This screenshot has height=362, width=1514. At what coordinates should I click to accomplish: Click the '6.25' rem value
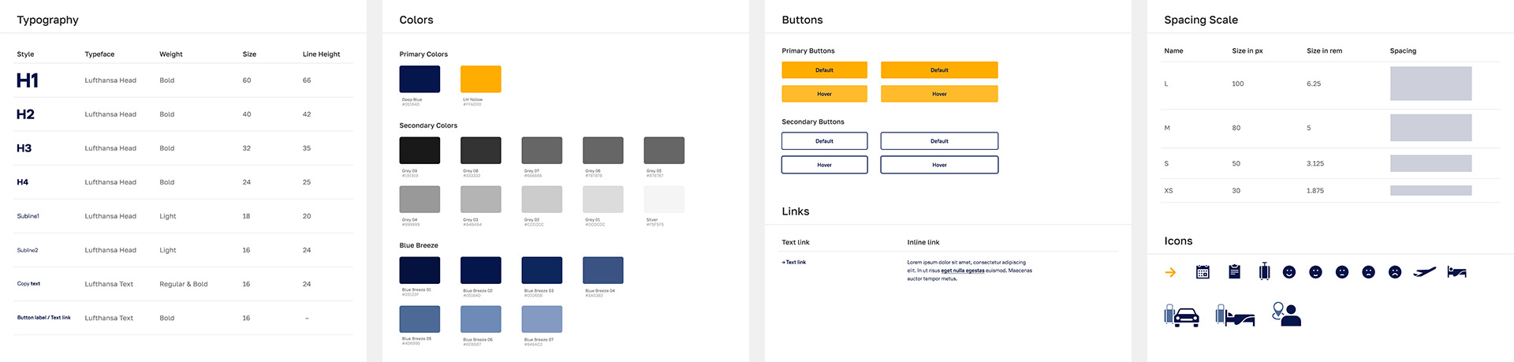coord(1314,84)
